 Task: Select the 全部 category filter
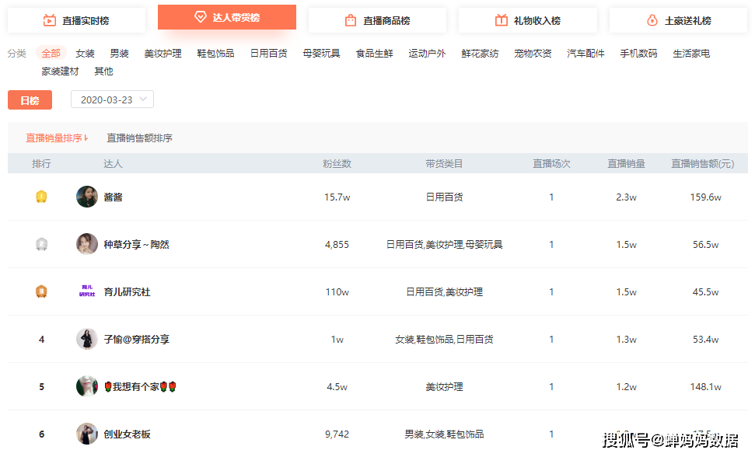[x=51, y=53]
